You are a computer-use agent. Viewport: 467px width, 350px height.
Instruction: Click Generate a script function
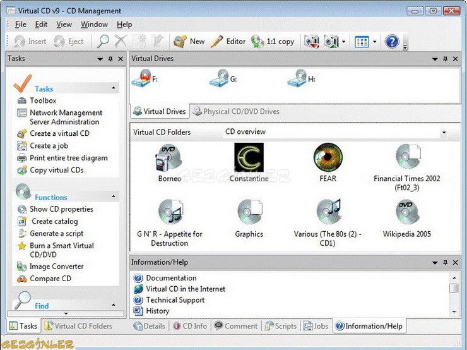click(50, 233)
